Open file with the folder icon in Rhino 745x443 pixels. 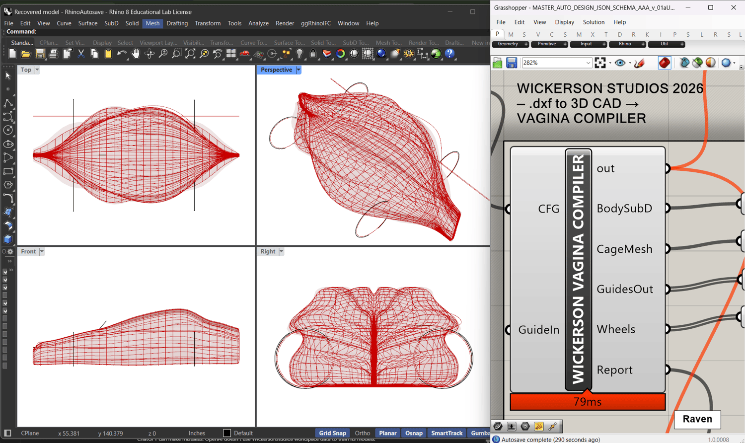[26, 54]
